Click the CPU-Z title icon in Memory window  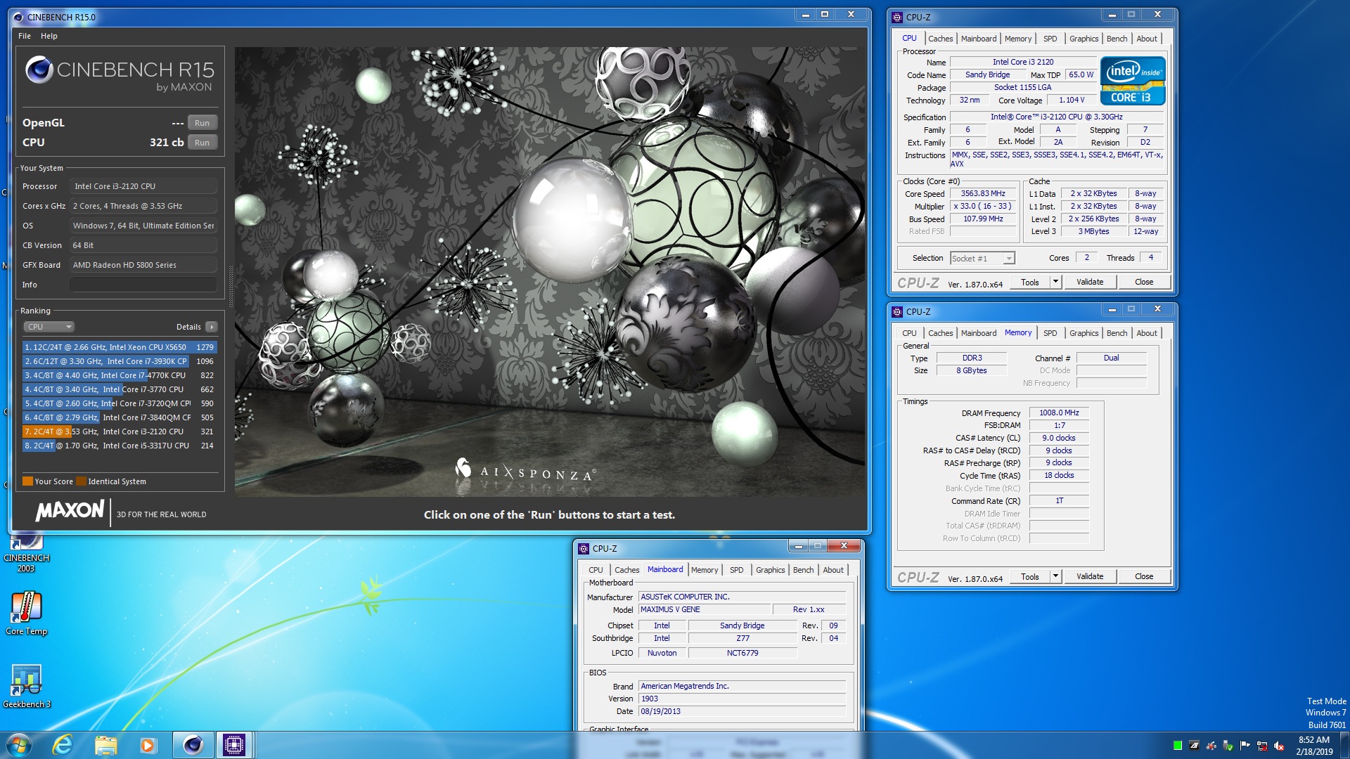897,311
